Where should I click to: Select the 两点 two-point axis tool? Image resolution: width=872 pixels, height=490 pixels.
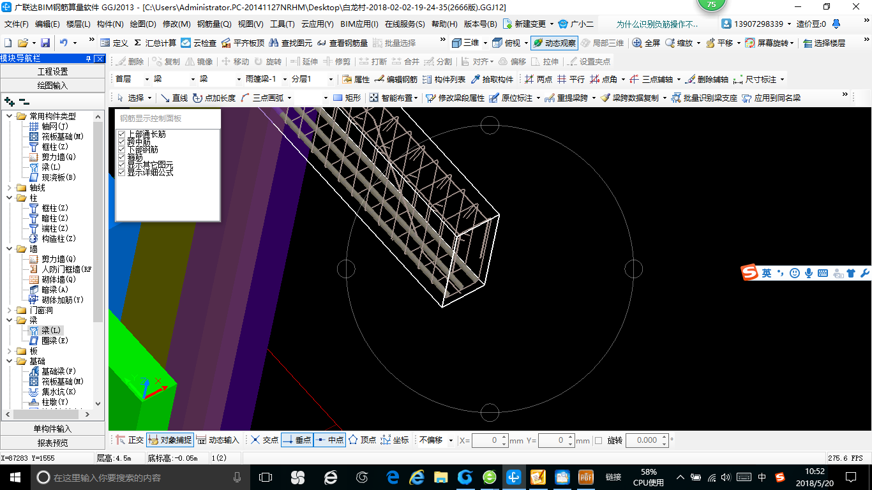538,79
